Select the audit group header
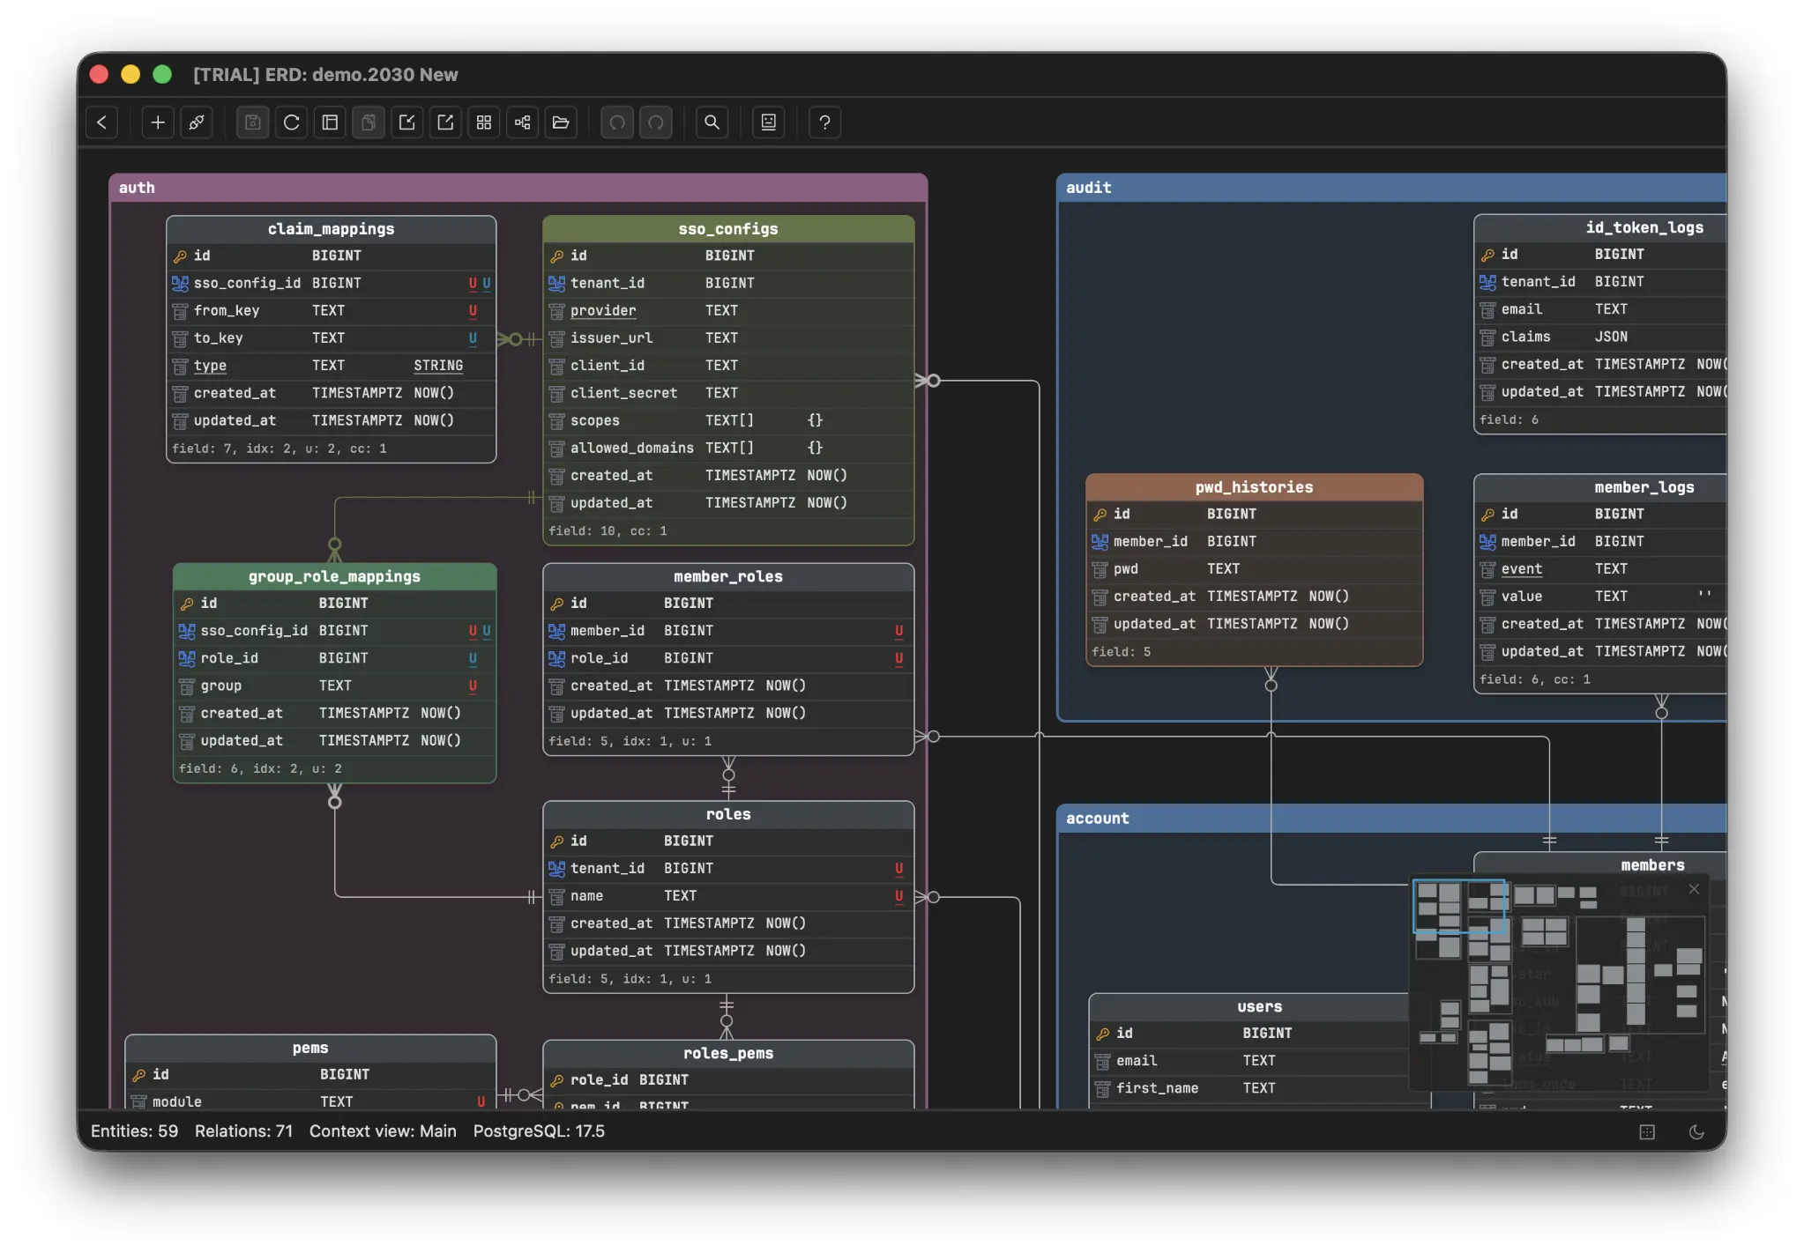Viewport: 1804px width, 1253px height. click(1391, 188)
